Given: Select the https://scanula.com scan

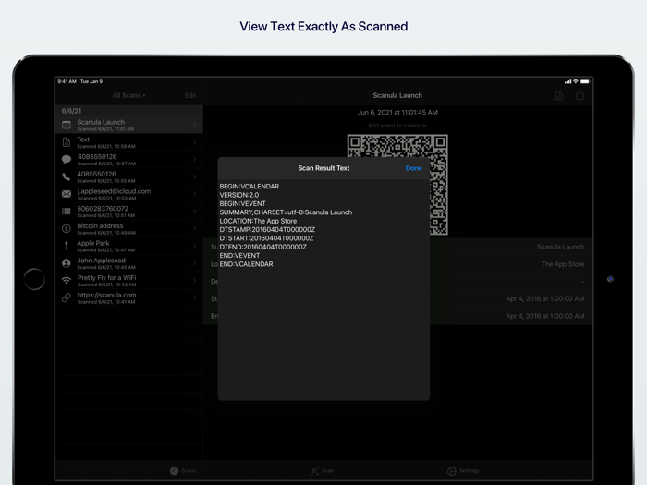Looking at the screenshot, I should tap(128, 297).
